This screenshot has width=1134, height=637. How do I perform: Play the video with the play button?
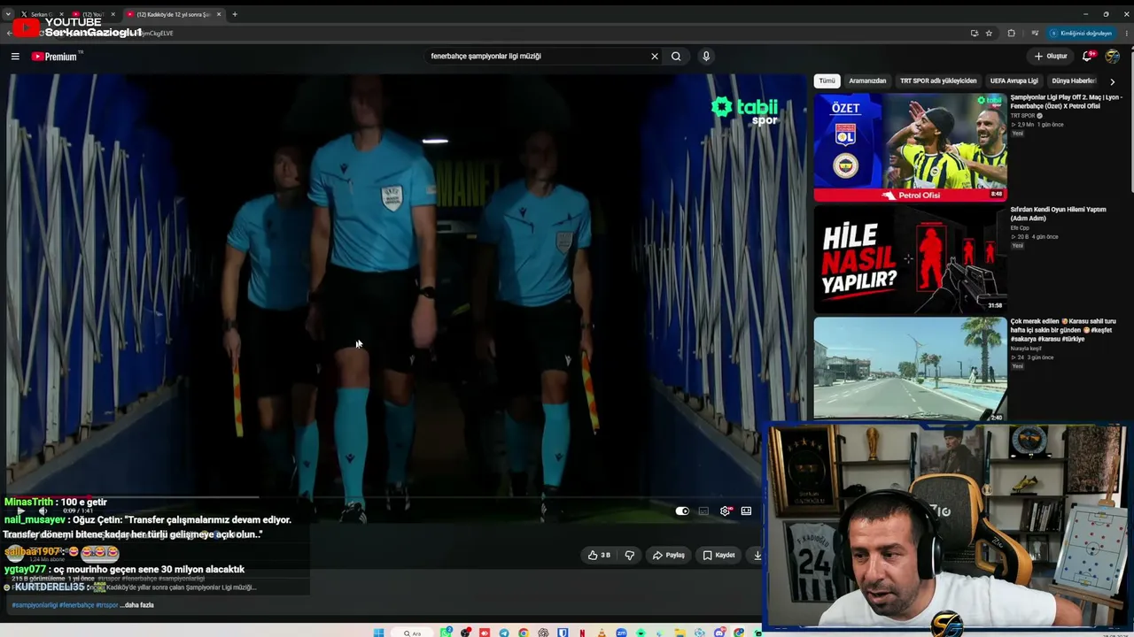pos(20,511)
